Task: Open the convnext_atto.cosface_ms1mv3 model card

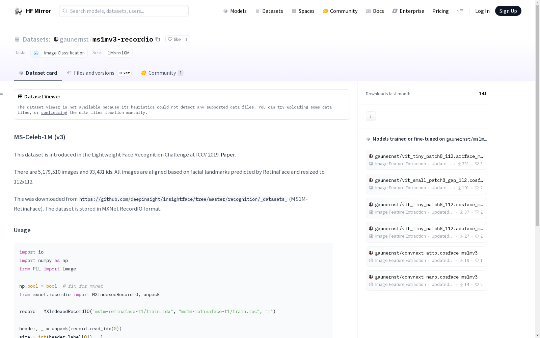Action: point(426,257)
